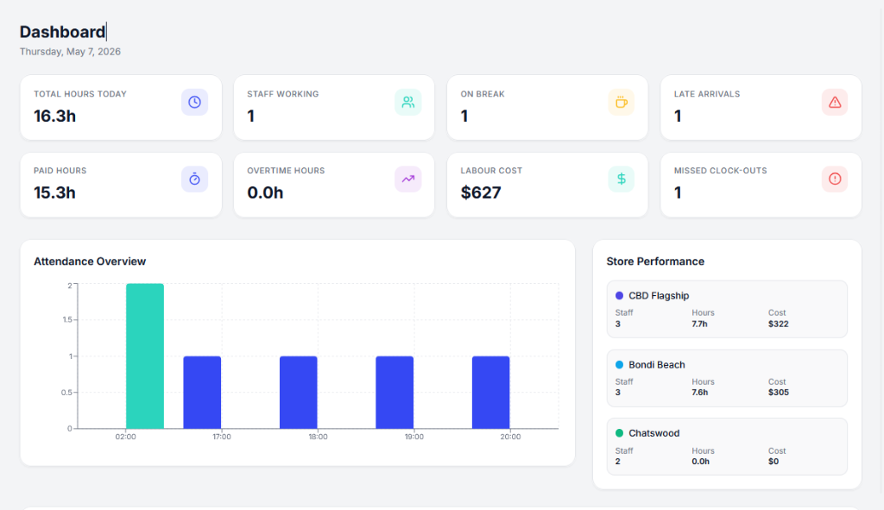Click the blue dot beside Bondi Beach
Image resolution: width=884 pixels, height=510 pixels.
click(619, 365)
